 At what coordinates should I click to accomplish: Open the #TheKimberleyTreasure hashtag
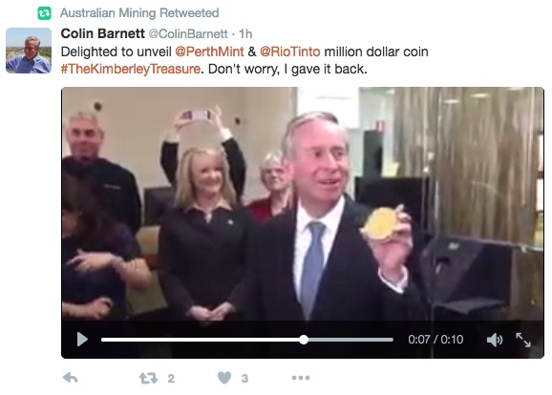[x=131, y=69]
